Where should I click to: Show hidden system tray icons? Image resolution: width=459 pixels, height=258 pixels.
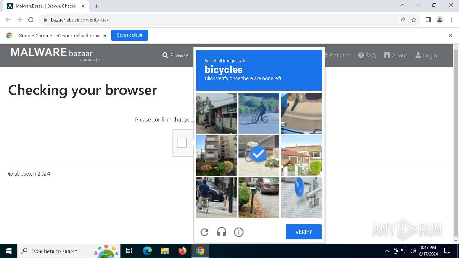[387, 251]
